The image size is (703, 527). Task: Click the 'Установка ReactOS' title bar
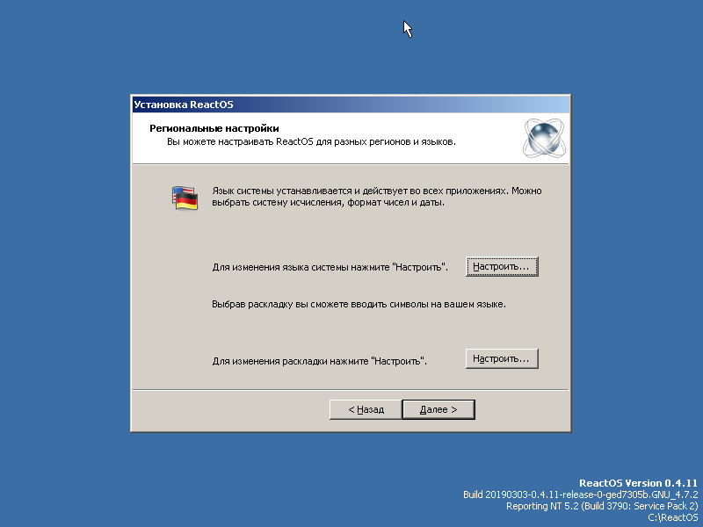pos(351,105)
